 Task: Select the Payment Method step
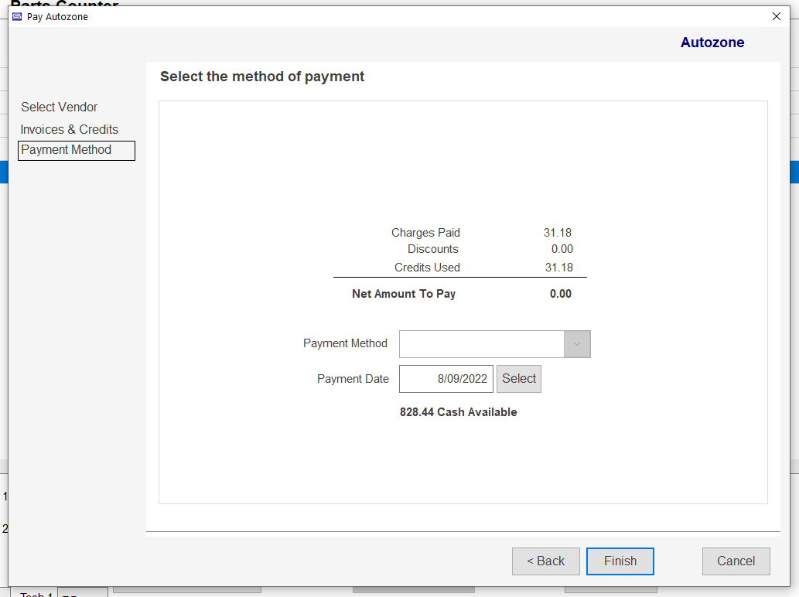77,150
